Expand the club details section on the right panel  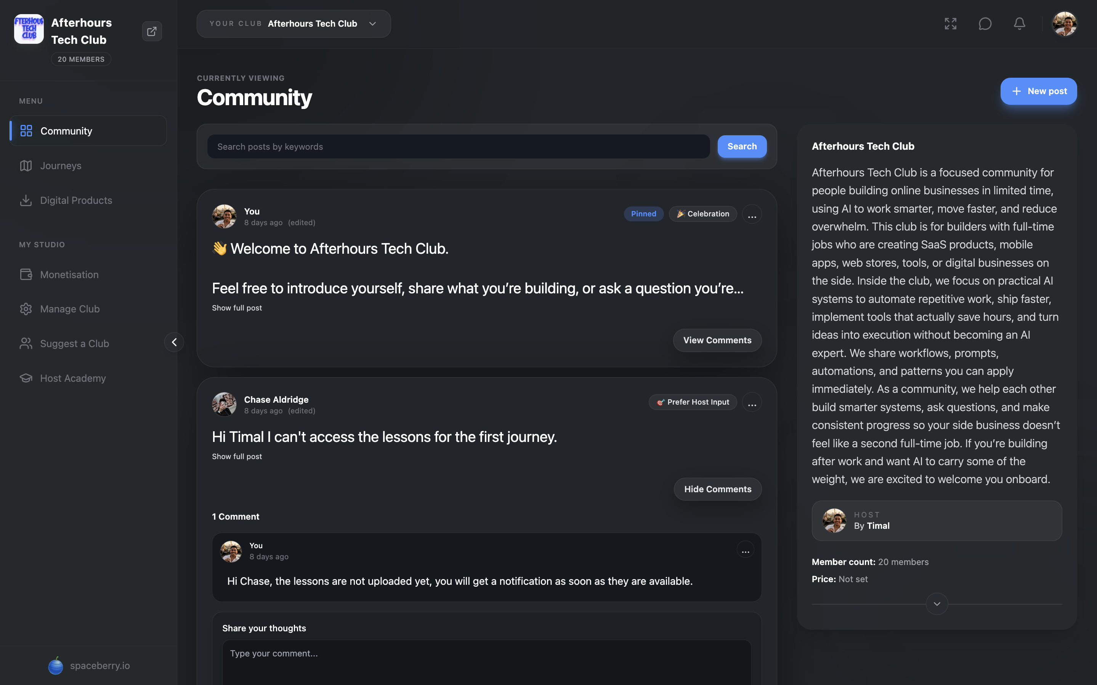click(x=936, y=603)
